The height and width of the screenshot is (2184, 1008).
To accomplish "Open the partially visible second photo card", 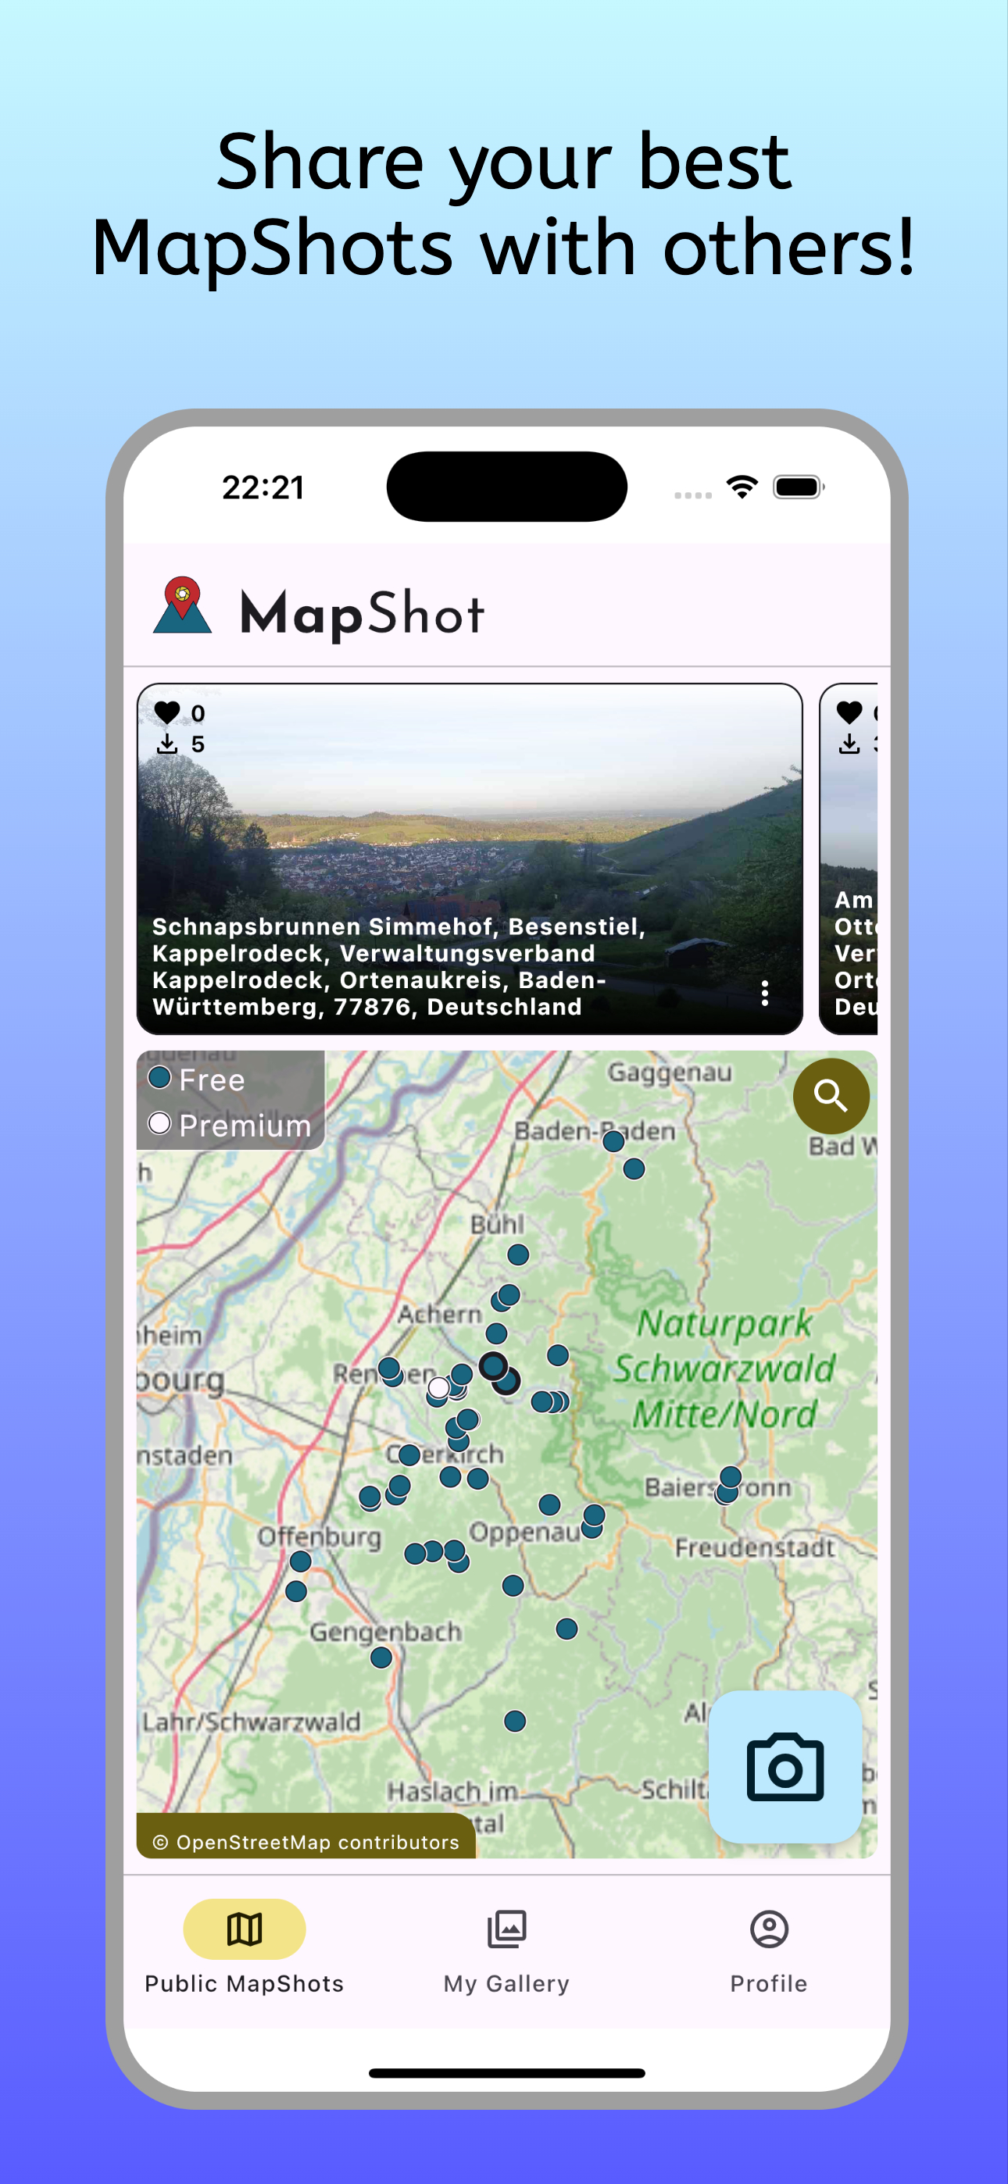I will 849,858.
